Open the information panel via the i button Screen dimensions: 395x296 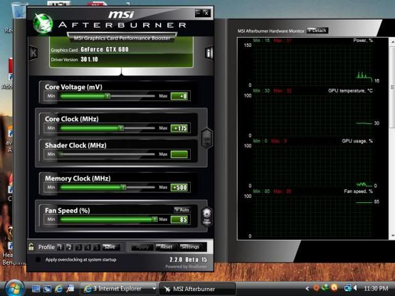click(x=209, y=53)
